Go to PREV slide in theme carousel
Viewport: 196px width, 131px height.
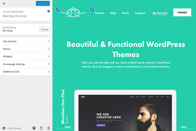[x=64, y=127]
